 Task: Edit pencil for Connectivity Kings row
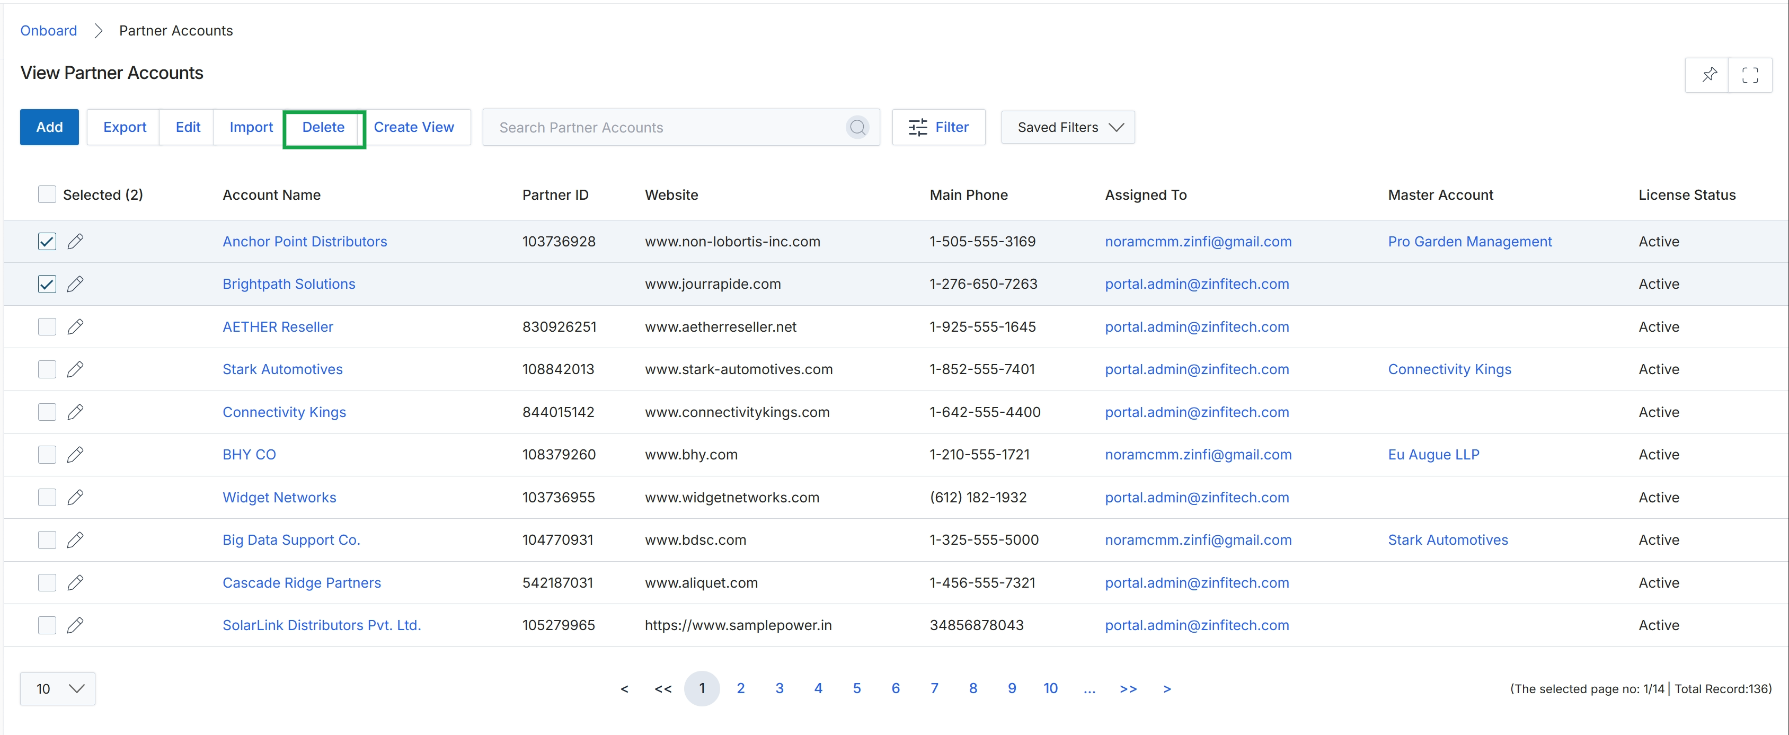tap(75, 412)
